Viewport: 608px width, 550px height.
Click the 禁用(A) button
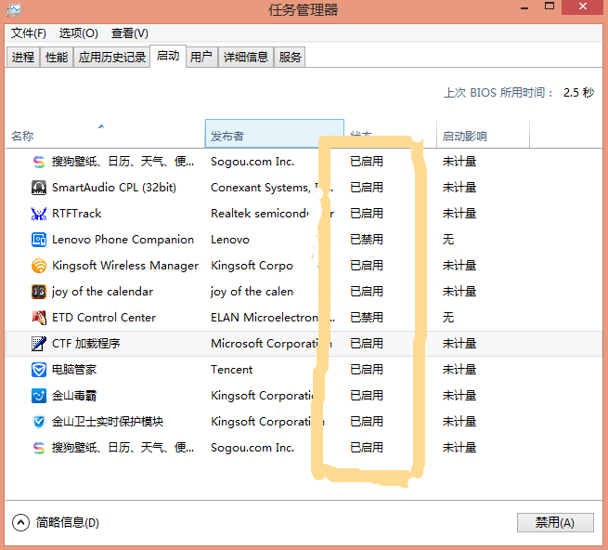555,522
